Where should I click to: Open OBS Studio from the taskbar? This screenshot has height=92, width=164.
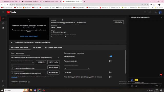[44, 90]
